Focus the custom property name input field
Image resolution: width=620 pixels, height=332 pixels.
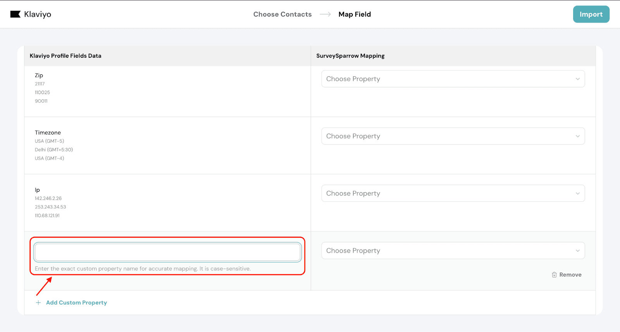tap(167, 252)
